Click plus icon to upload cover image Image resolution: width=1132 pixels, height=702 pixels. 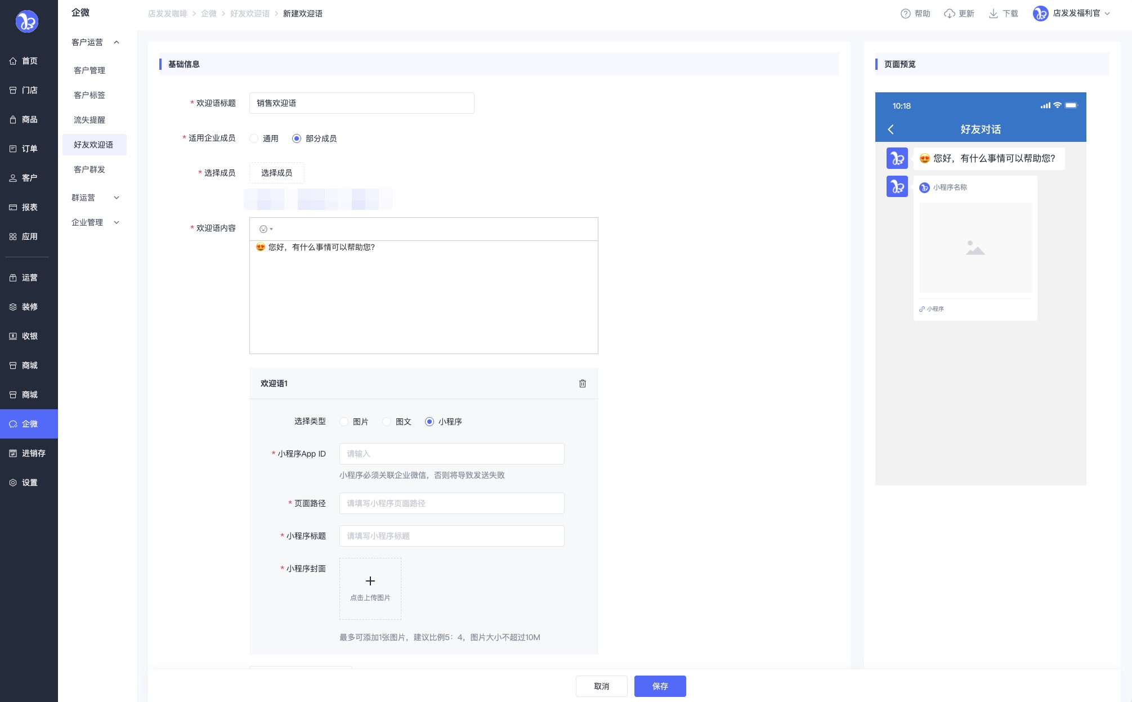[370, 581]
